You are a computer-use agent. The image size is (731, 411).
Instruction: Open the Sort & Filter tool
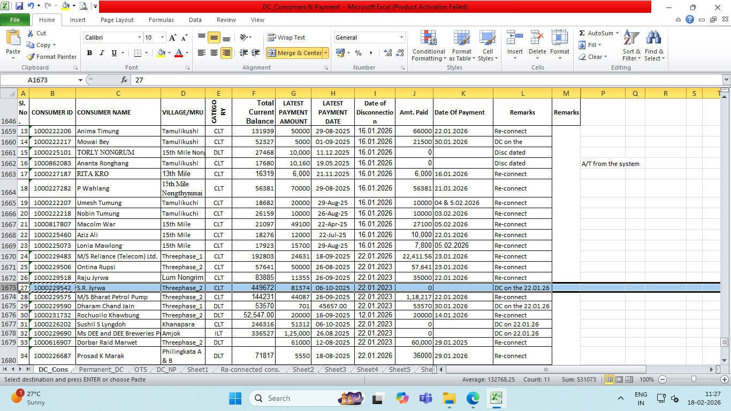tap(631, 39)
